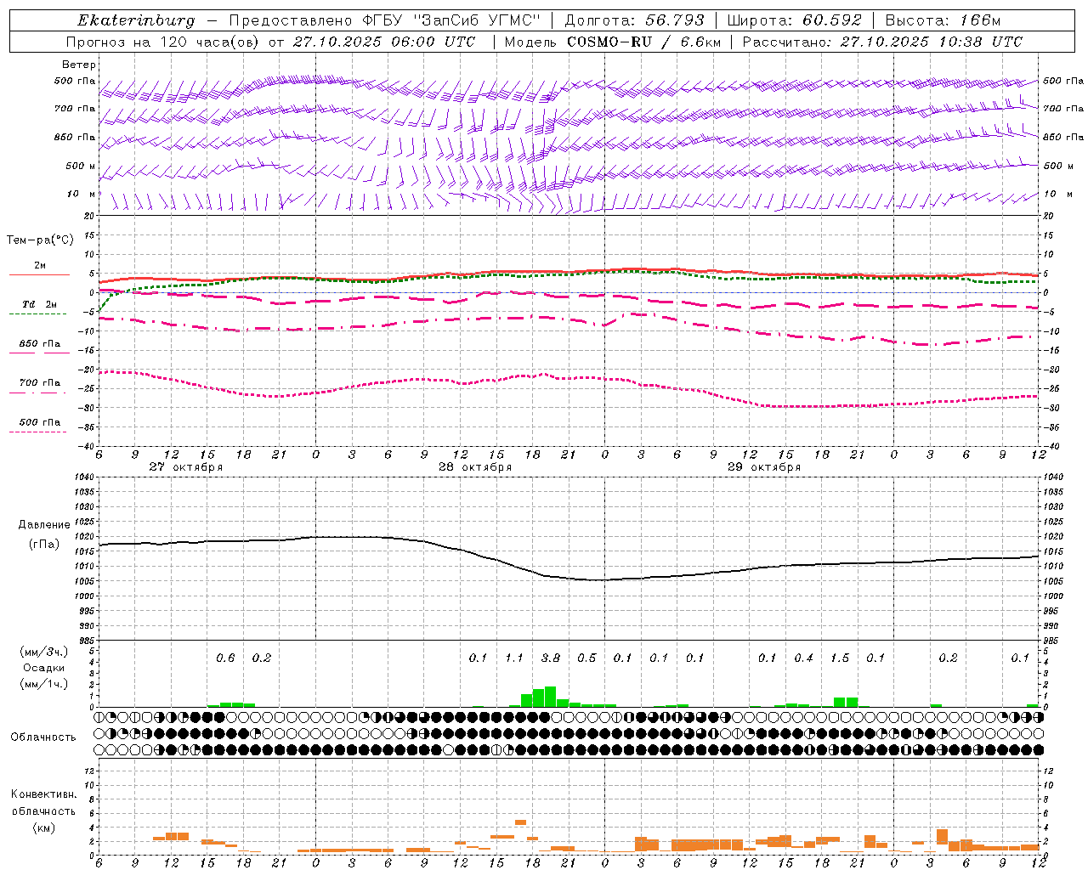The width and height of the screenshot is (1088, 870).
Task: Click the 0.6 precipitation amount value
Action: 225,658
